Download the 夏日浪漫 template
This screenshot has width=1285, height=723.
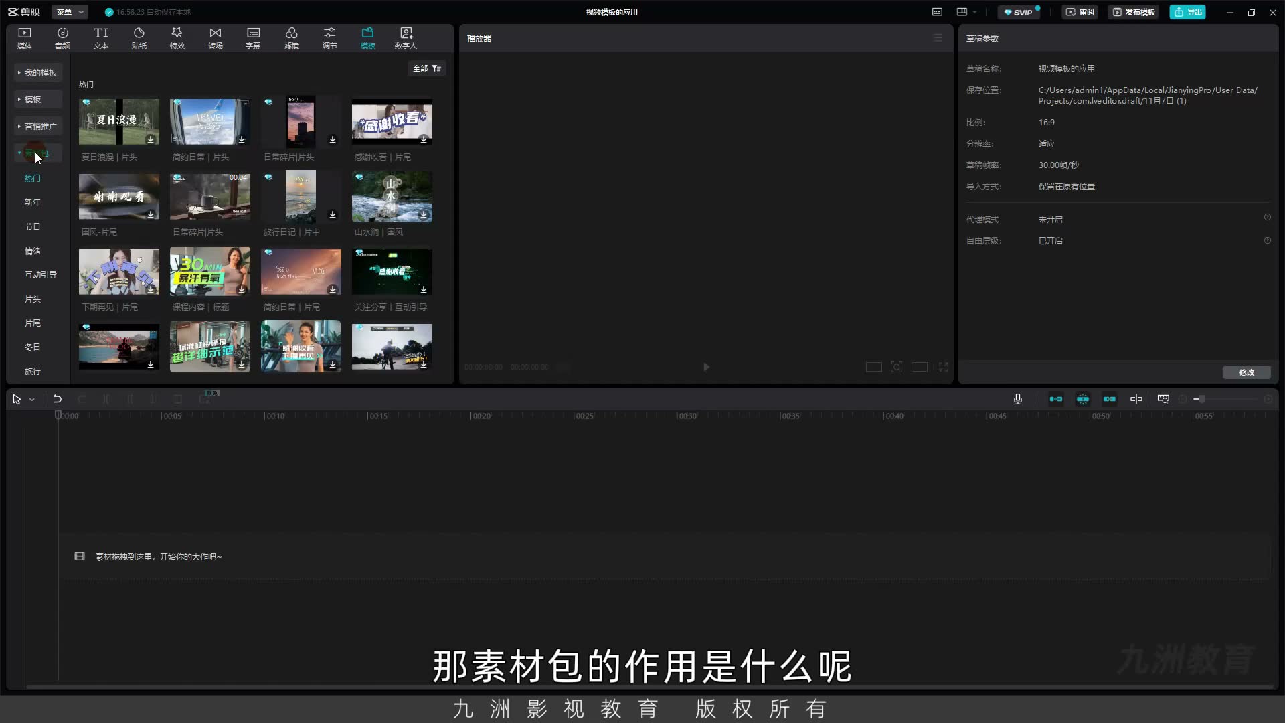151,139
